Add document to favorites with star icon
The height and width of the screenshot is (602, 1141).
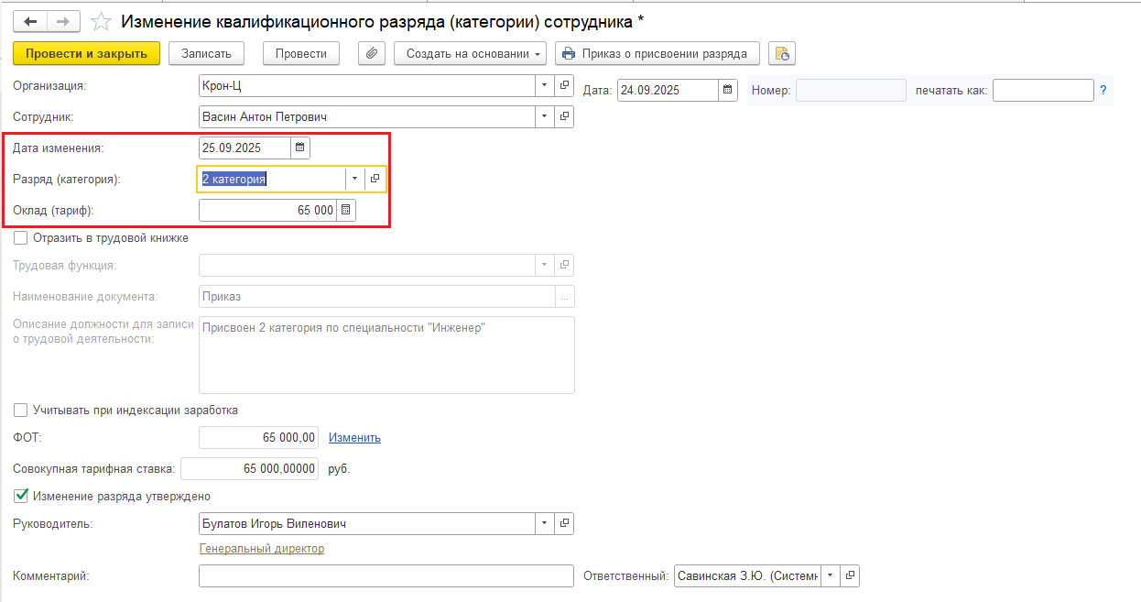click(x=102, y=21)
